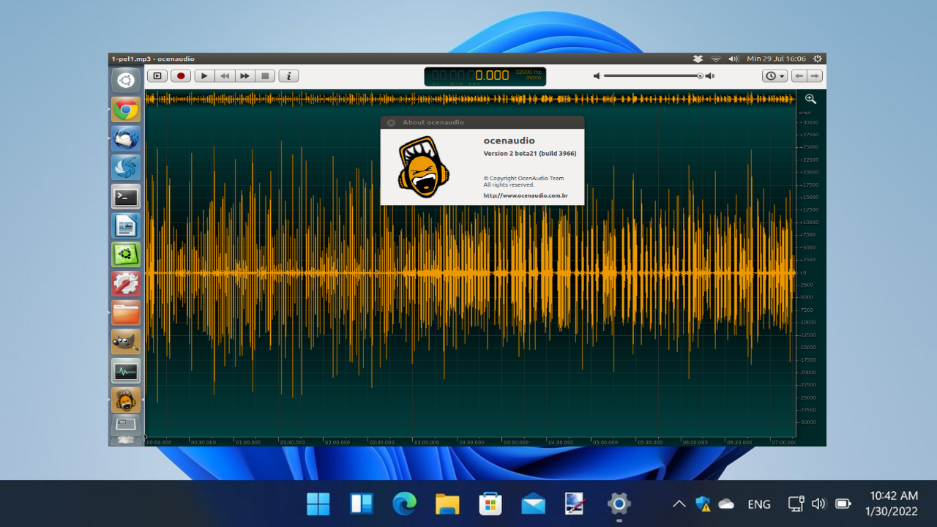
Task: Launch Thunderbird from the dock
Action: tap(126, 138)
